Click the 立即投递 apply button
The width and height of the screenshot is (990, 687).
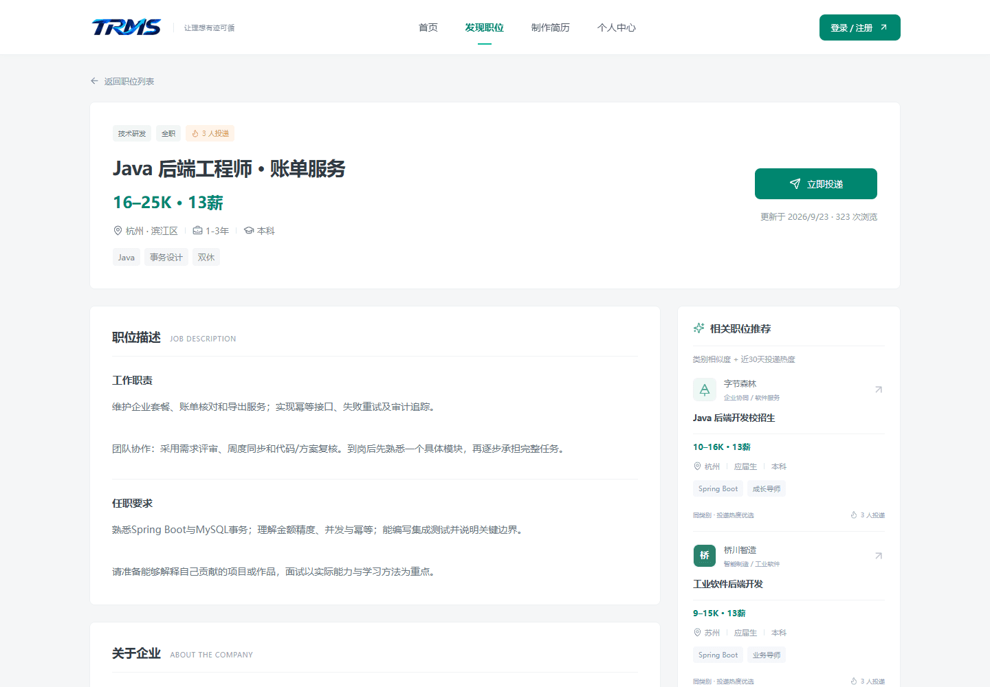coord(816,184)
